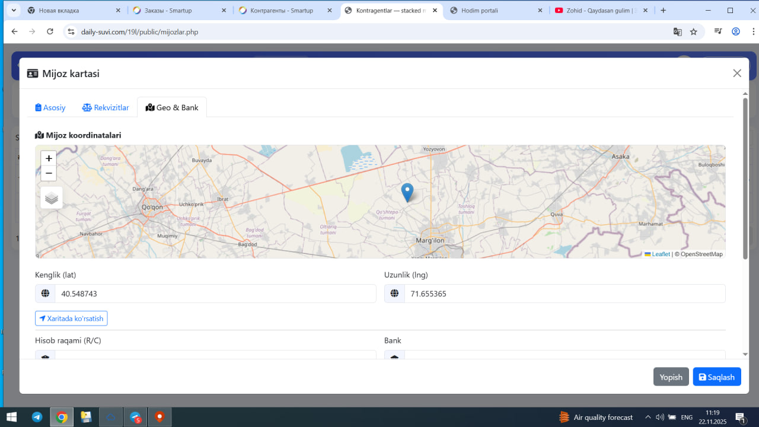Zoom out on the map

point(49,173)
